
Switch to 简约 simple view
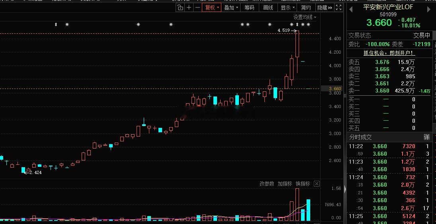pyautogui.click(x=306, y=8)
